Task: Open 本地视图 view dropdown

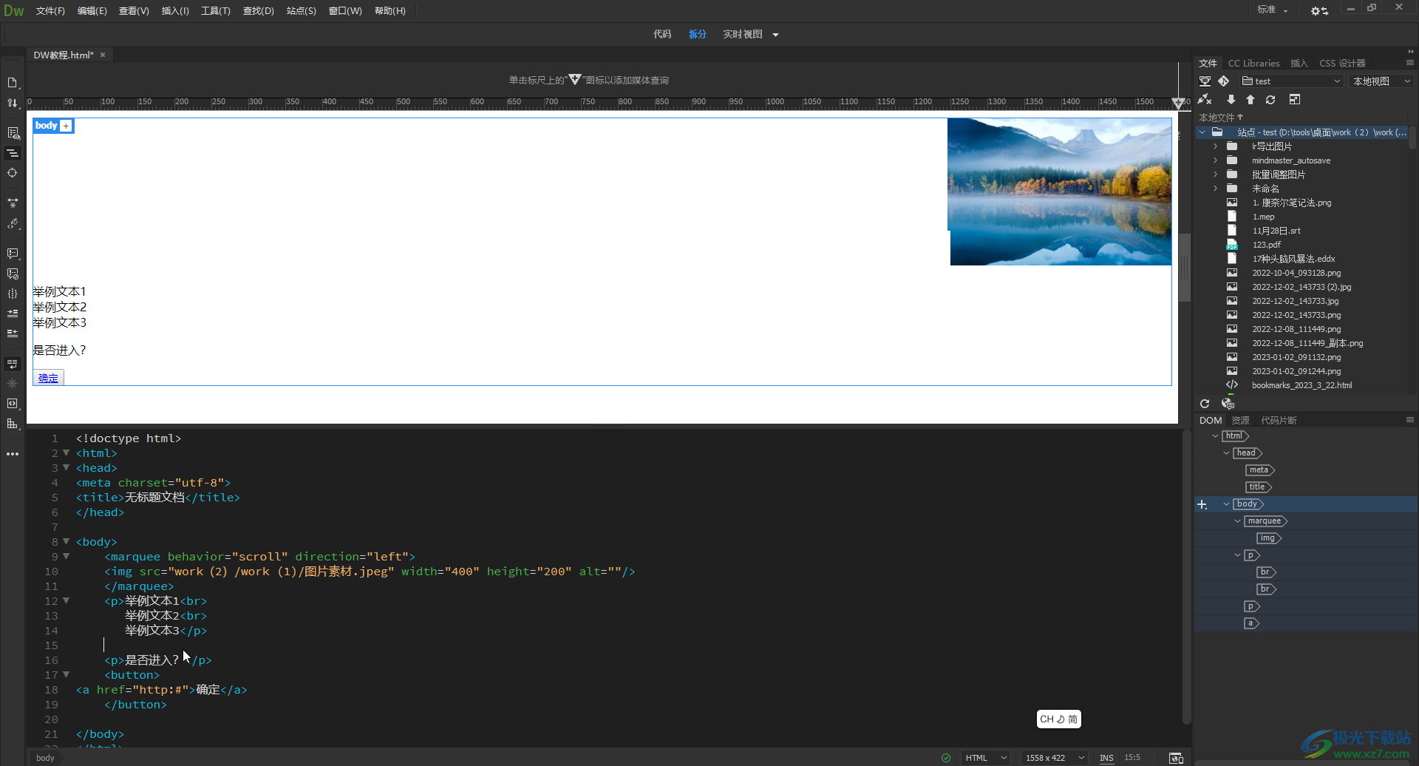Action: pyautogui.click(x=1381, y=81)
